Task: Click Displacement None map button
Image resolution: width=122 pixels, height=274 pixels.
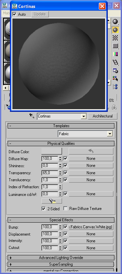Action: (91, 234)
